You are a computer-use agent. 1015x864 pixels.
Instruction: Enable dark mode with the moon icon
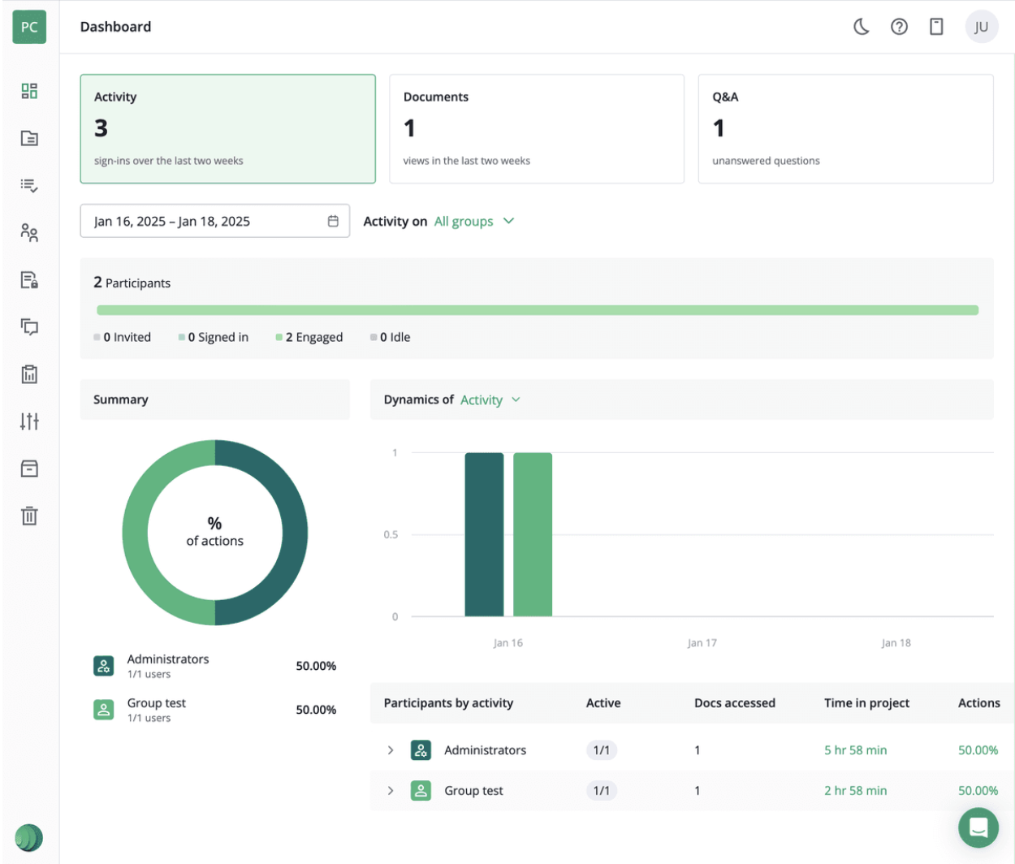coord(860,26)
